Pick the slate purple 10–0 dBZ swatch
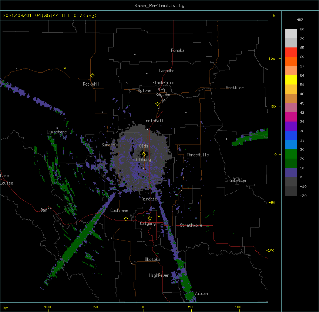 [x=291, y=173]
